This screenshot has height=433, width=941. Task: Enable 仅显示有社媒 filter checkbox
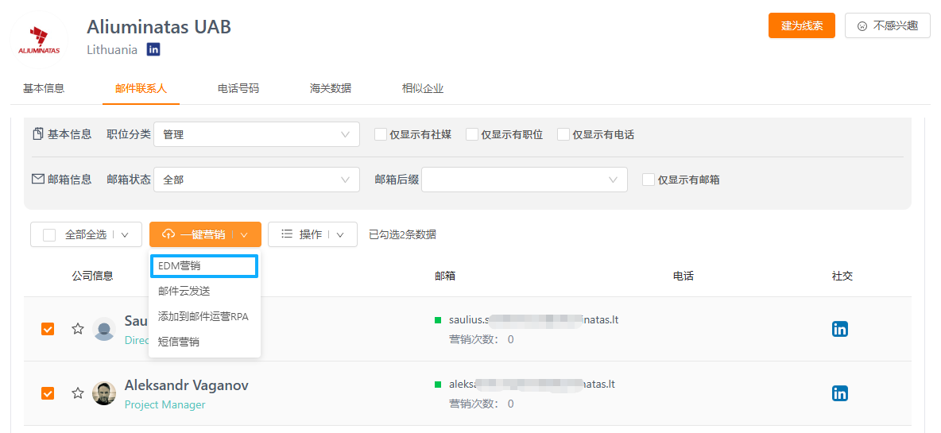tap(381, 134)
